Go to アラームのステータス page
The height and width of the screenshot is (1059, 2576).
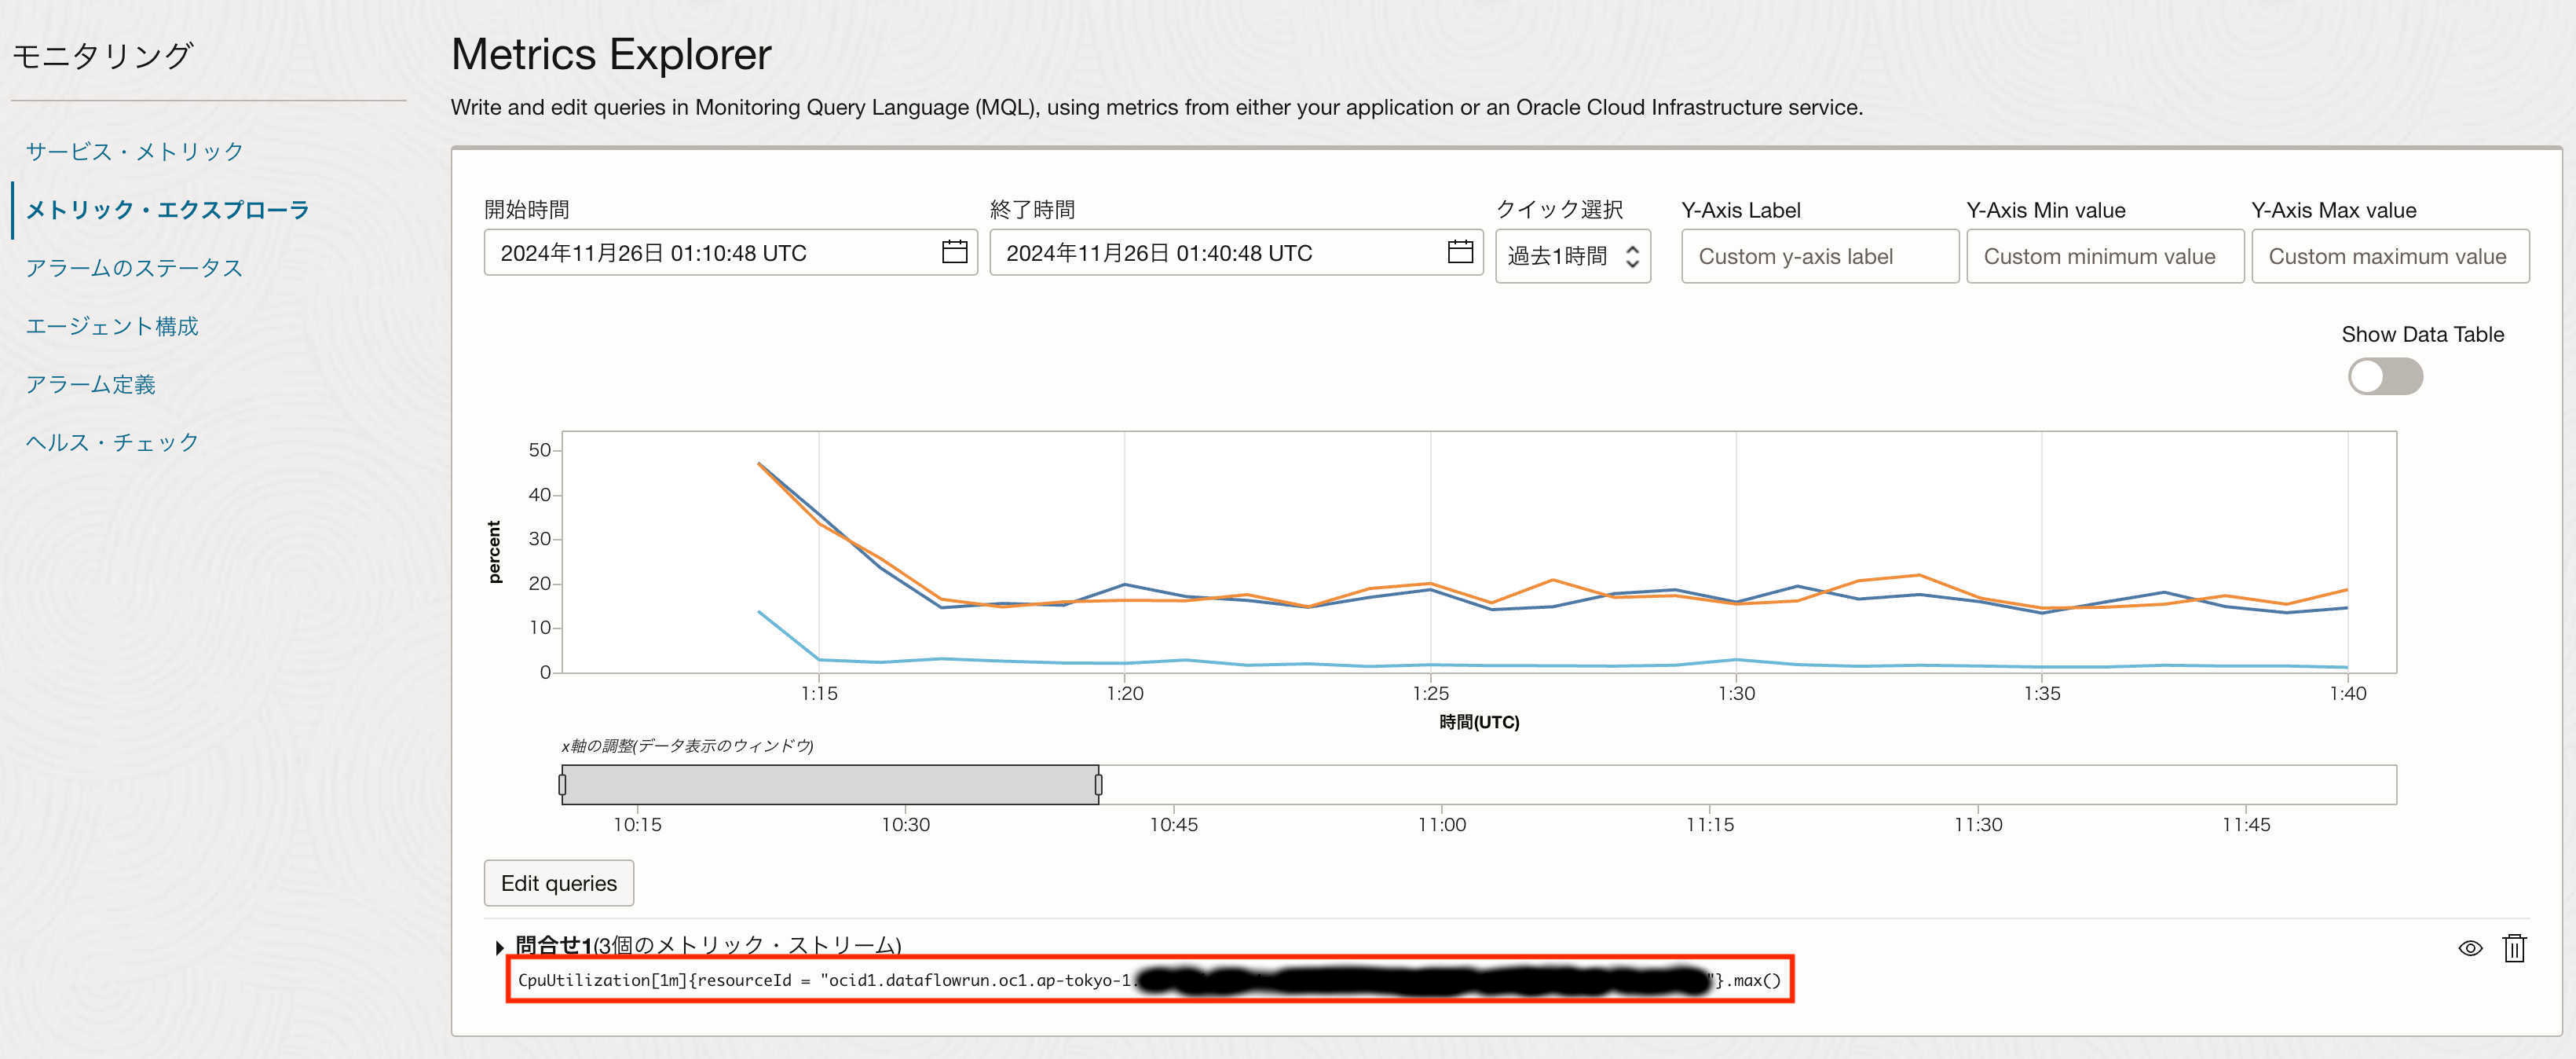tap(134, 267)
